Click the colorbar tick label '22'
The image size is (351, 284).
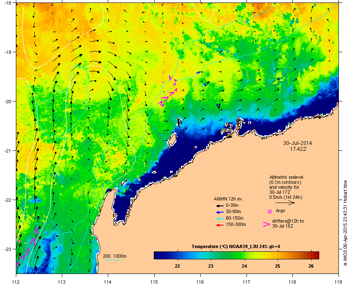(177, 266)
